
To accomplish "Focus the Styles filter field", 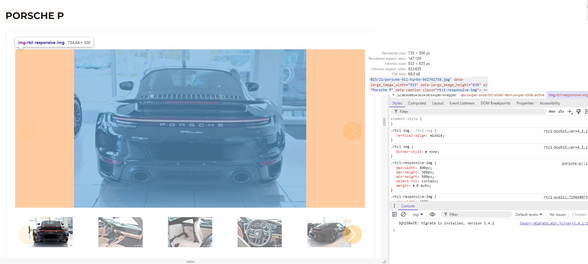I will coord(469,111).
